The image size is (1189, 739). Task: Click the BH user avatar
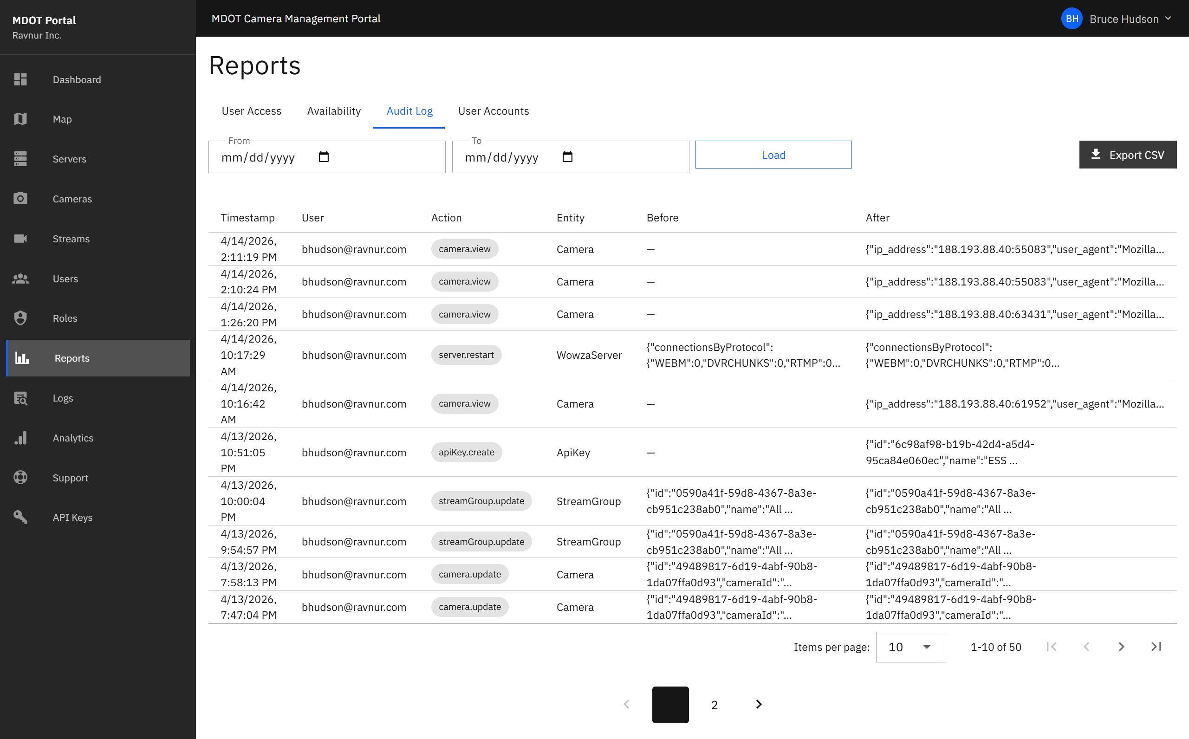pos(1072,19)
